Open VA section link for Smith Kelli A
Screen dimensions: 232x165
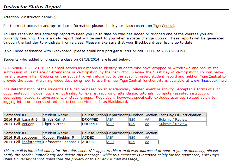(147, 120)
